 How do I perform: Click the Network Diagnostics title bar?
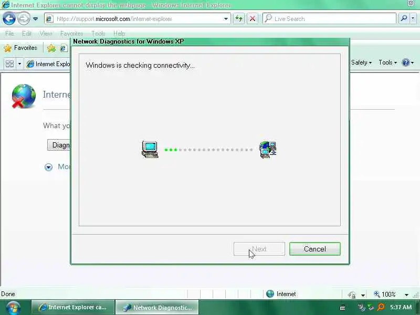pos(210,41)
